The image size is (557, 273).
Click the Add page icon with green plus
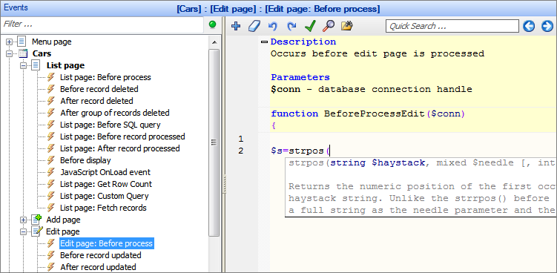[x=37, y=220]
